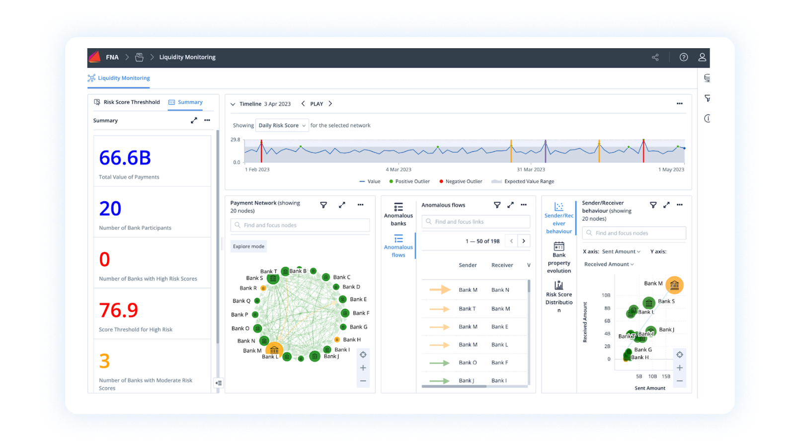Open Summary panel more options menu

pos(207,120)
